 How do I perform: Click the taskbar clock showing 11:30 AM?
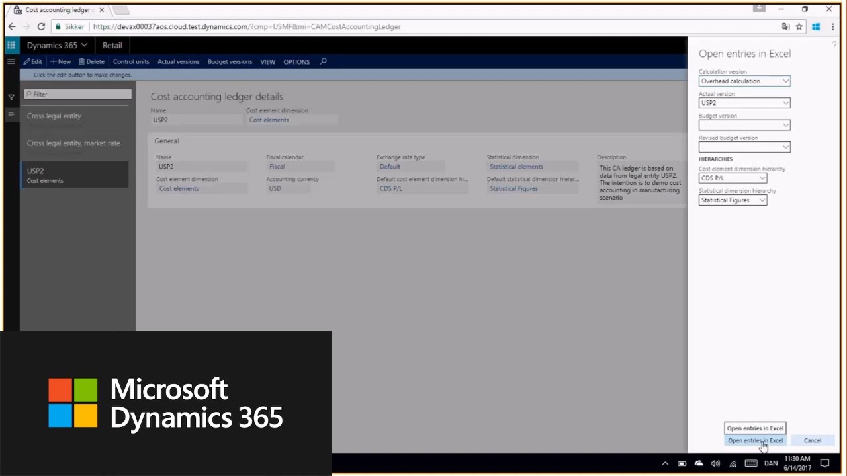(797, 463)
